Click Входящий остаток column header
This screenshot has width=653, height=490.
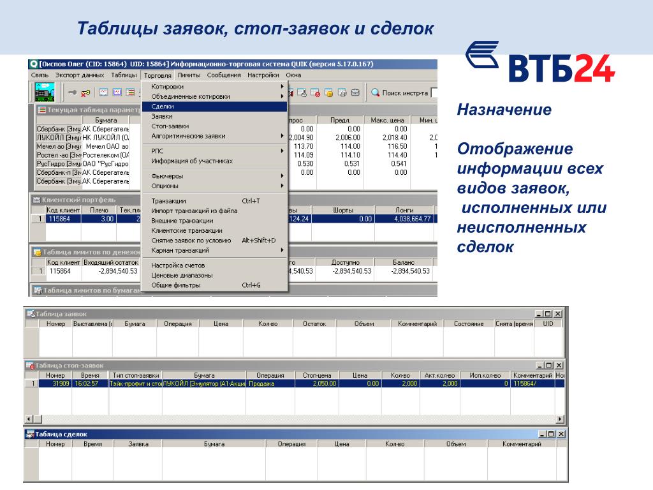point(111,262)
